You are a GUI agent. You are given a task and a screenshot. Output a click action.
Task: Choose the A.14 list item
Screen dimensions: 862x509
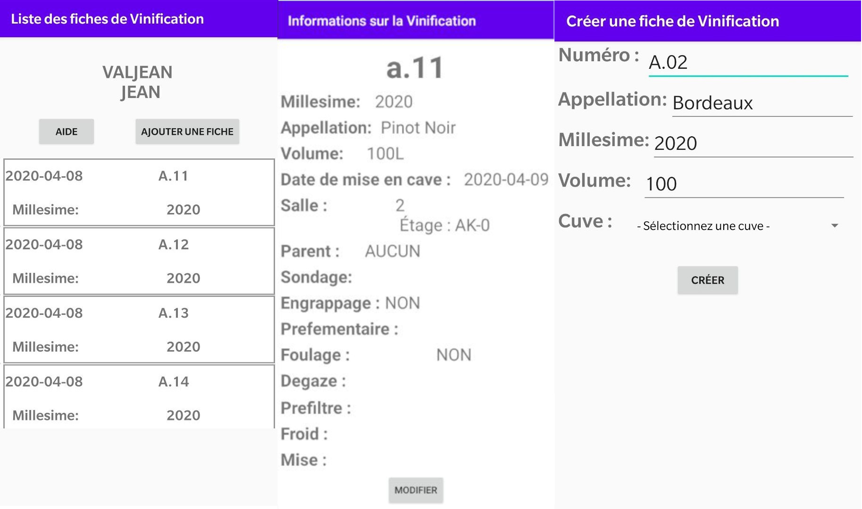pos(139,397)
